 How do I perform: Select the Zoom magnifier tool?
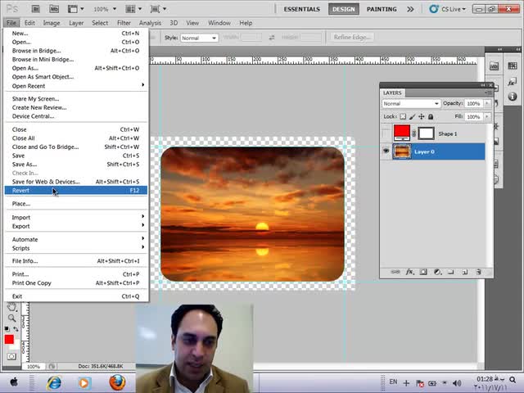[x=11, y=318]
